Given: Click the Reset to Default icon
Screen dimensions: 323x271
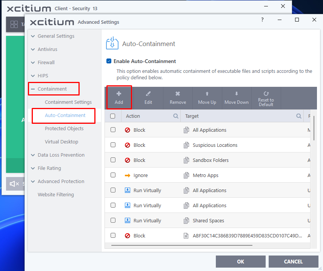Looking at the screenshot, I should [x=266, y=94].
